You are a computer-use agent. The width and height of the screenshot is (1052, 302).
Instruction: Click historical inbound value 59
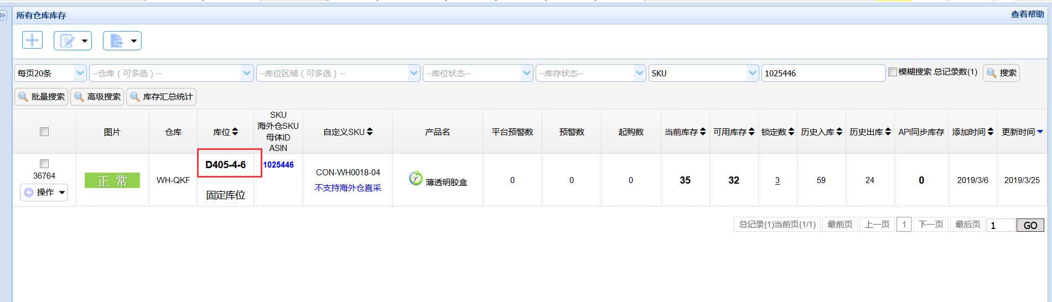[821, 180]
